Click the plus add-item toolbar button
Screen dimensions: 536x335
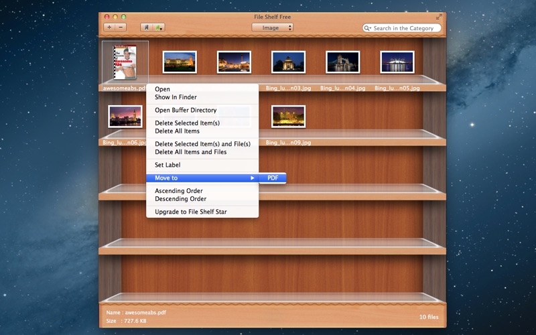click(109, 27)
